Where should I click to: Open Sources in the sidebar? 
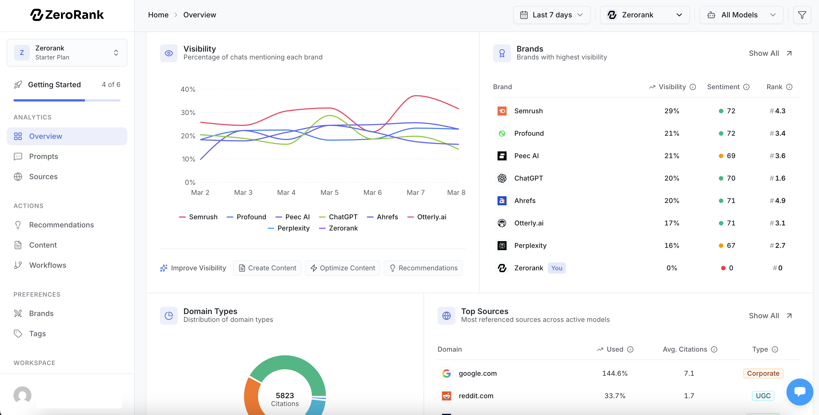click(43, 177)
